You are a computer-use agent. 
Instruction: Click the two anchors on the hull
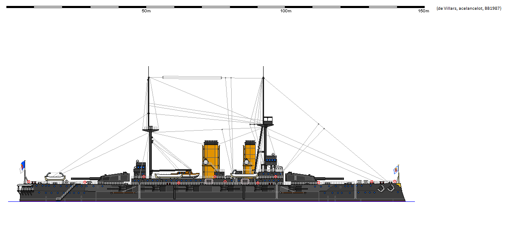pos(385,188)
